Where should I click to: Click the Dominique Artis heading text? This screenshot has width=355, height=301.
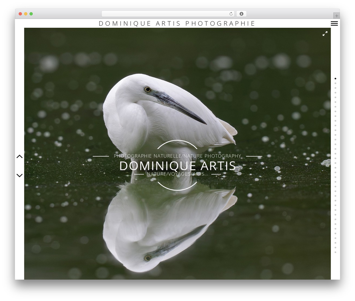177,166
